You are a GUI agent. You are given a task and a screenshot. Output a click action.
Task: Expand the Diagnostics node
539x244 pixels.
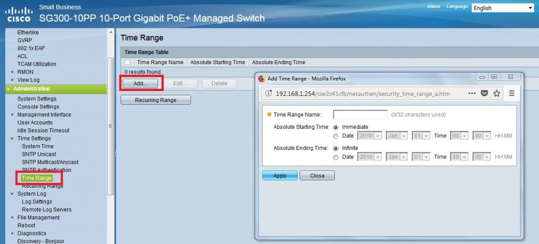(x=13, y=233)
